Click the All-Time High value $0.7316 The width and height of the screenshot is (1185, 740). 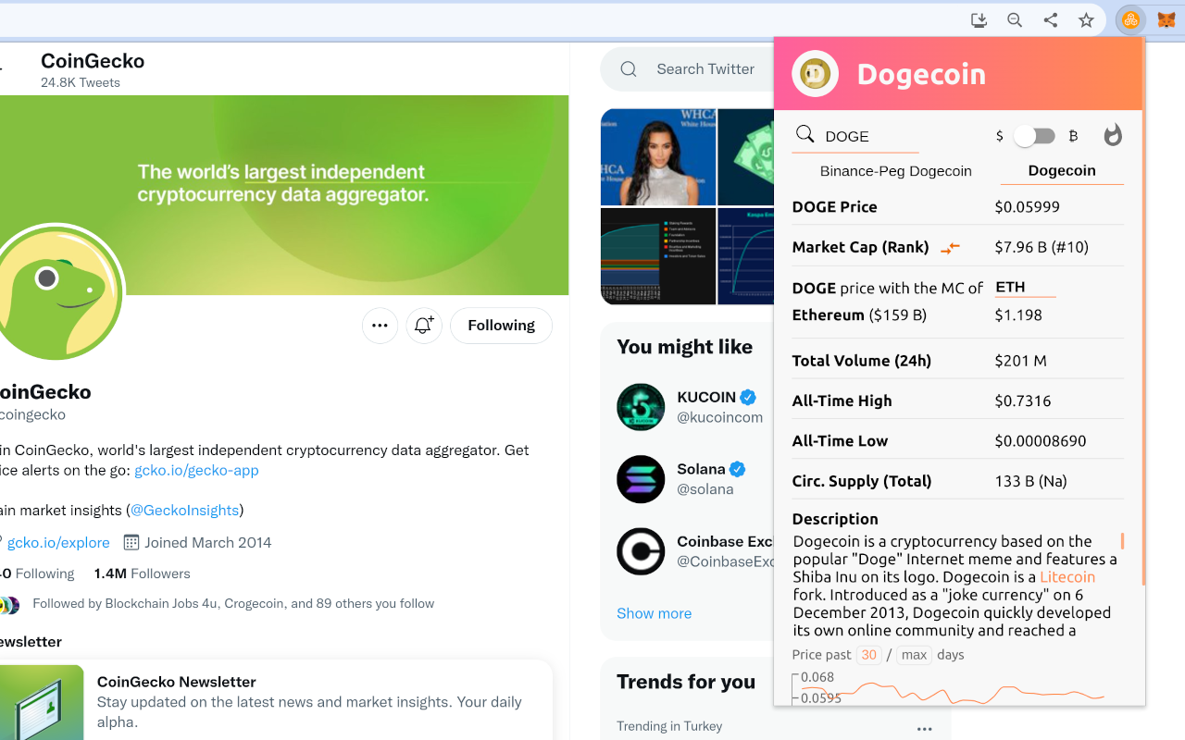[x=1023, y=401]
